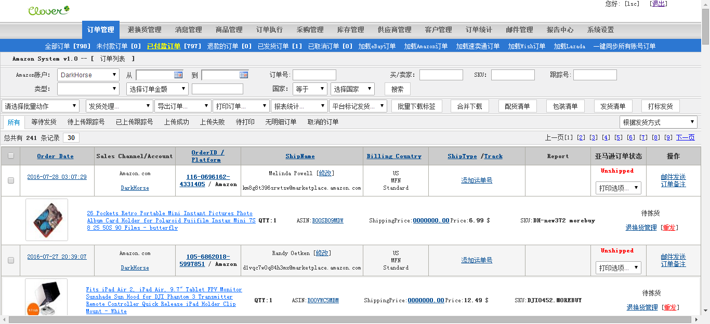Screen dimensions: 710x324
Task: Open the 配货清单 button
Action: pos(517,106)
